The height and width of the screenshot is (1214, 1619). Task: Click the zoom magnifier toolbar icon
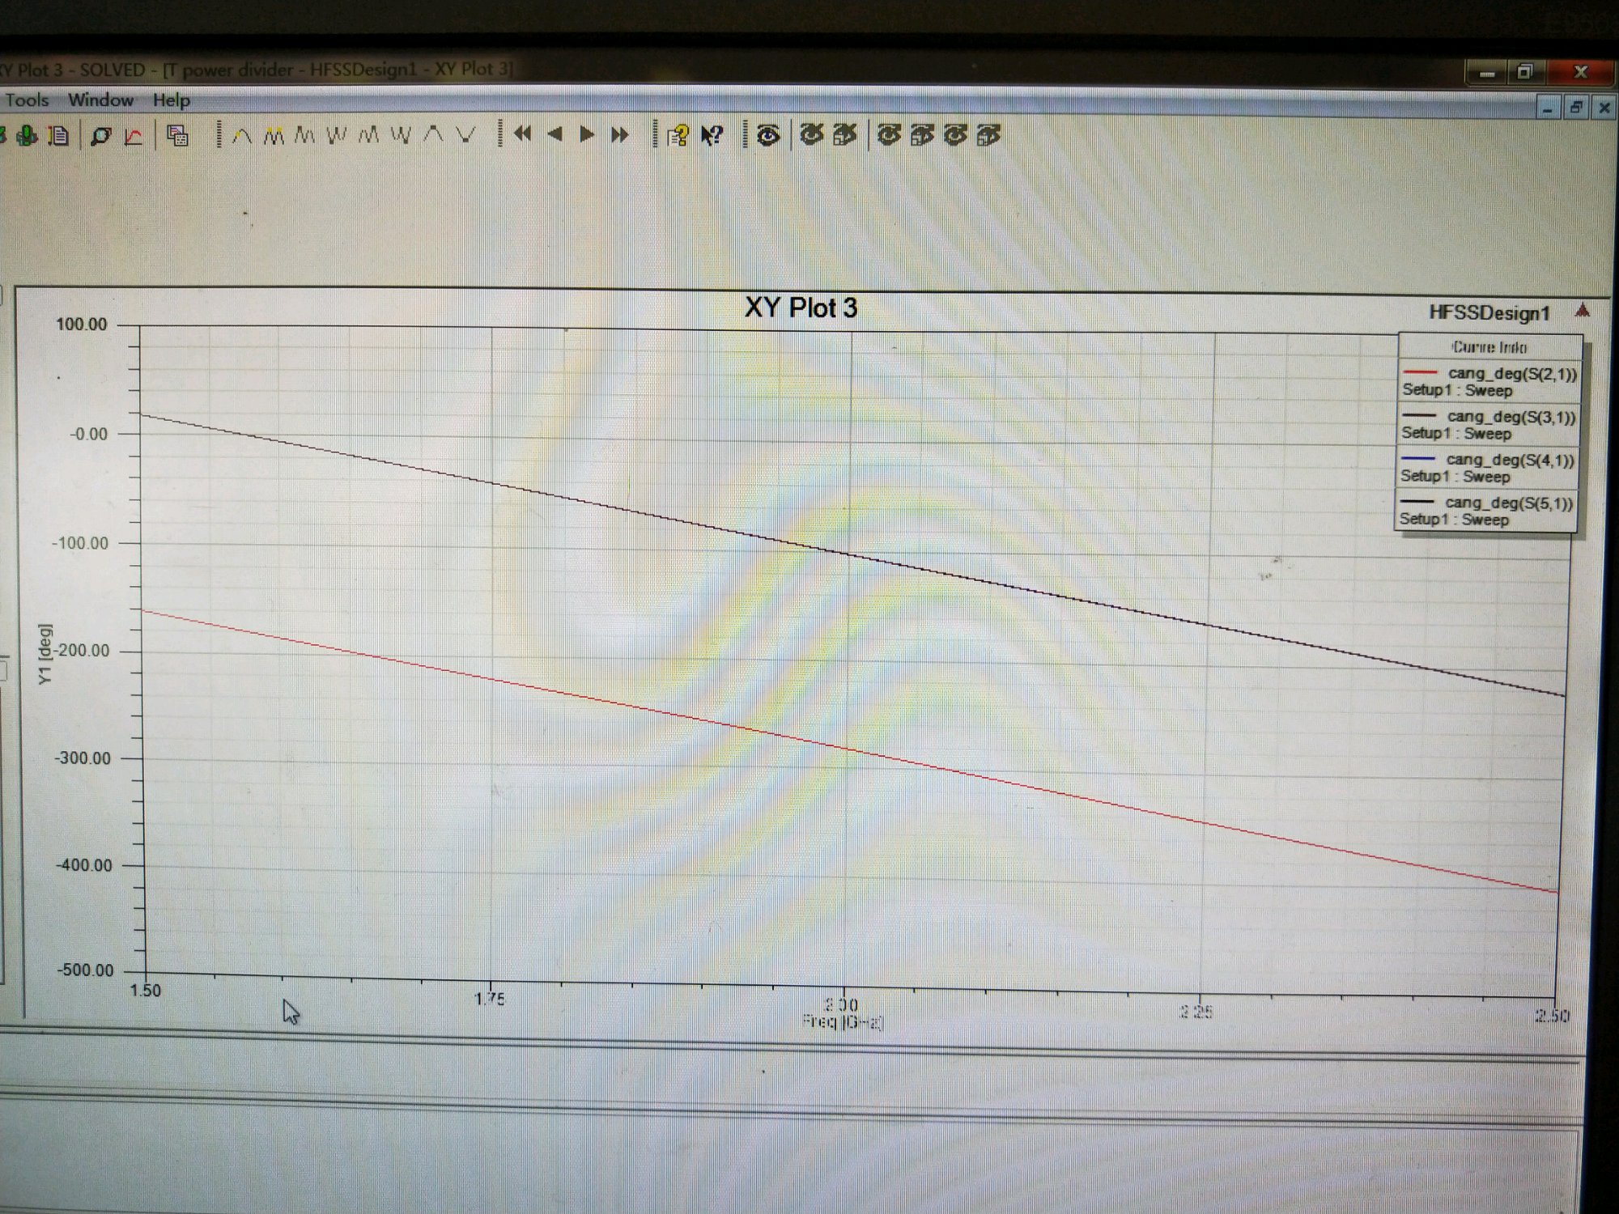(100, 136)
